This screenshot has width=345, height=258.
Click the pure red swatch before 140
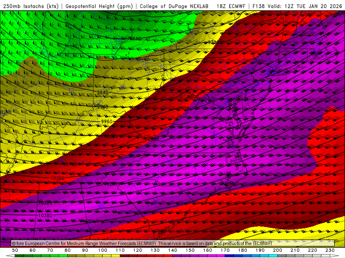pos(168,256)
